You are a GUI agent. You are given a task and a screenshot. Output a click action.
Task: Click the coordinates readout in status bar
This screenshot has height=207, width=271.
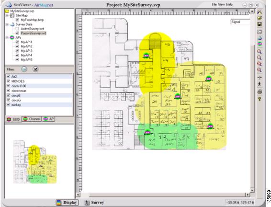240,203
